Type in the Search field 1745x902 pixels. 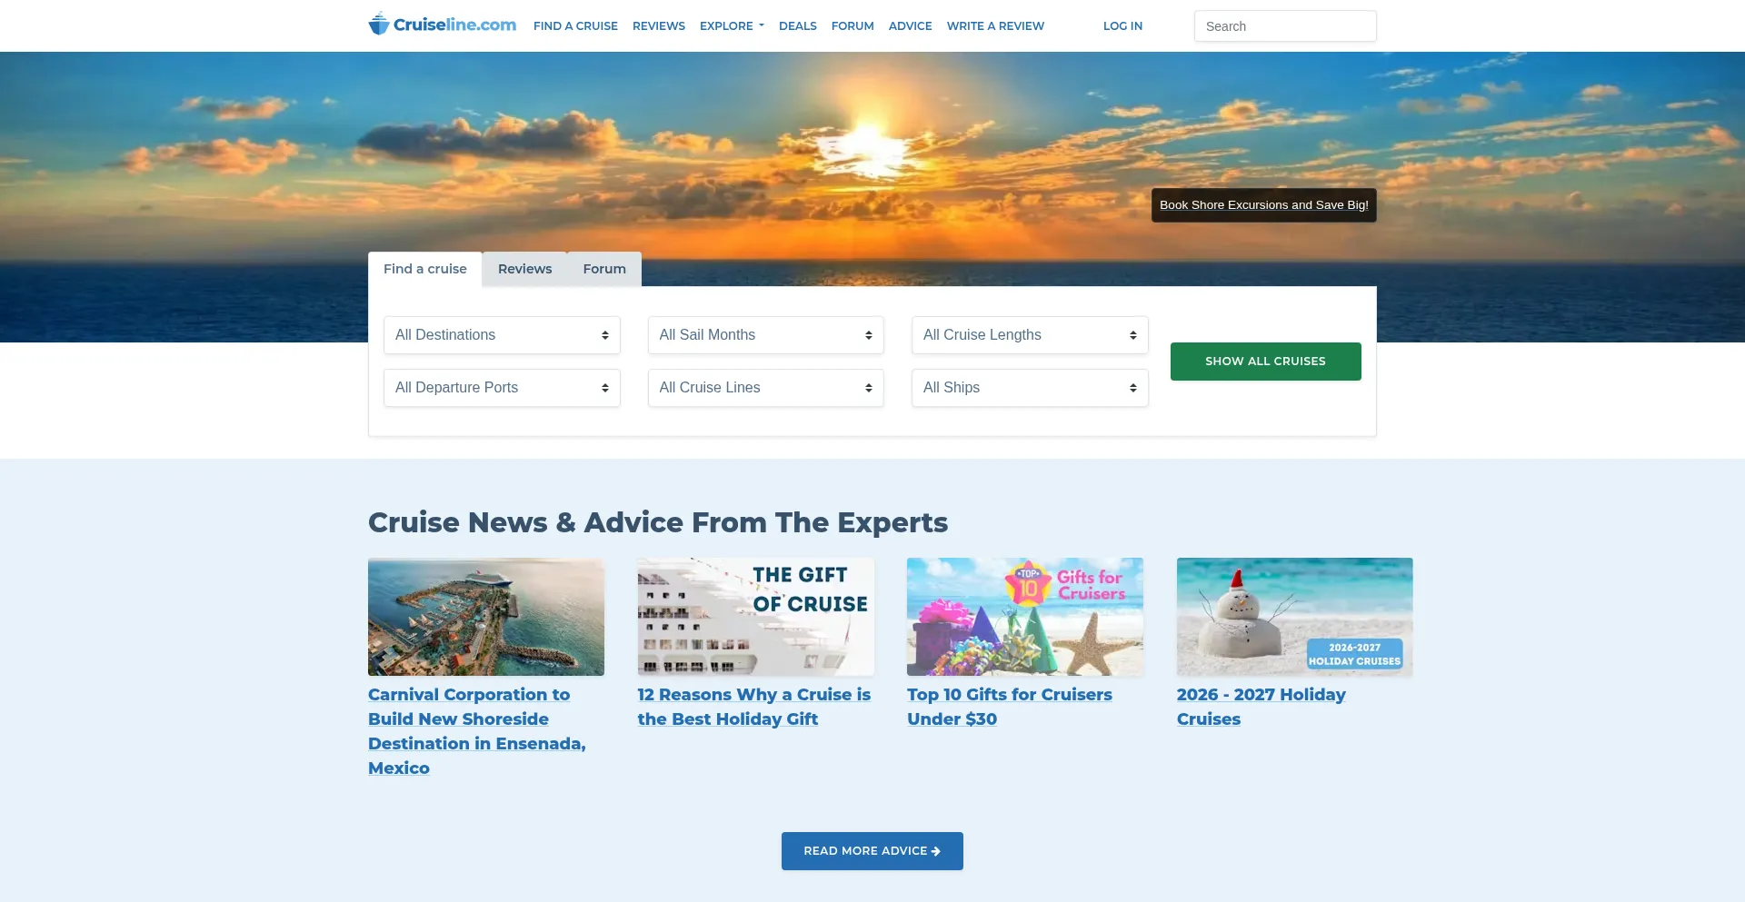[1284, 26]
